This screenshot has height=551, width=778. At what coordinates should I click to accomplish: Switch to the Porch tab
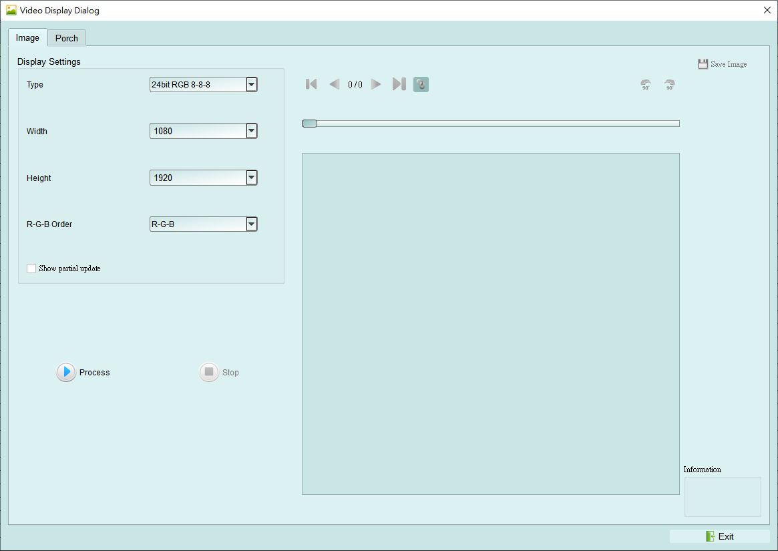pos(67,38)
